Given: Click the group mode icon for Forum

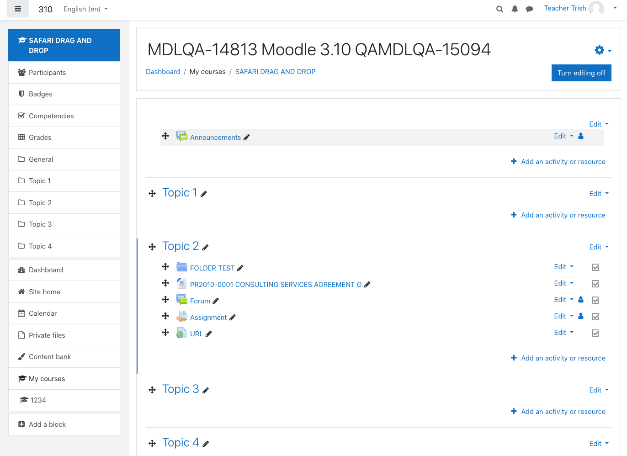Looking at the screenshot, I should coord(581,300).
